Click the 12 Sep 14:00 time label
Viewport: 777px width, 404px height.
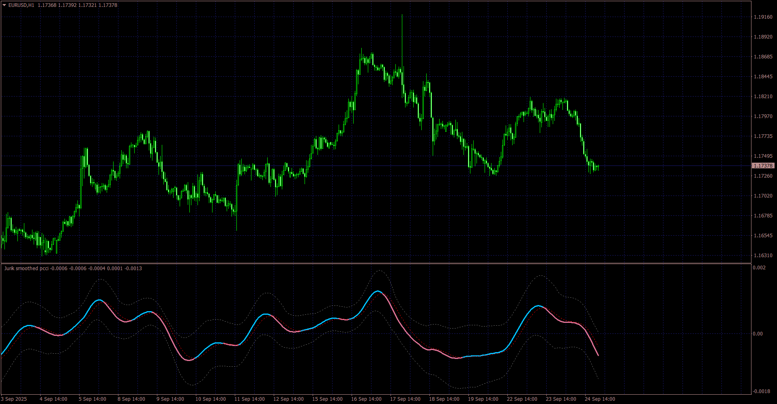pos(288,399)
